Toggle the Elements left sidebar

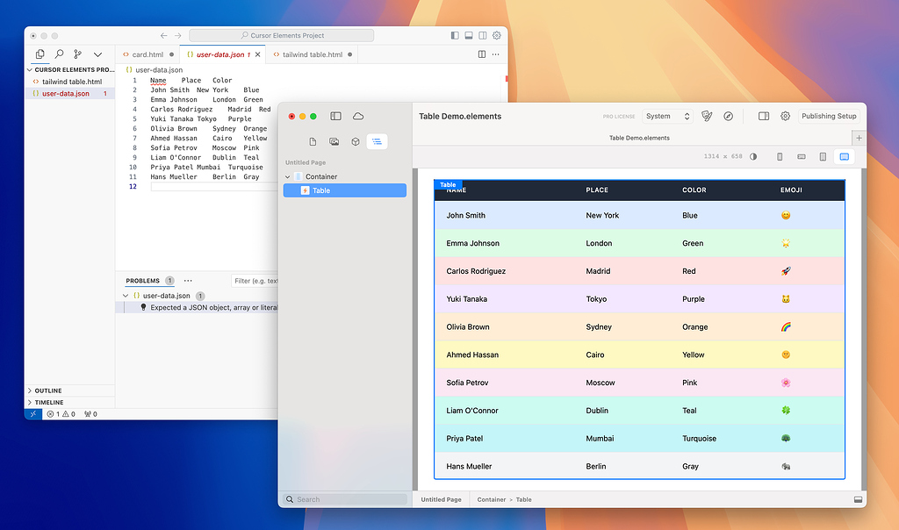click(x=334, y=115)
